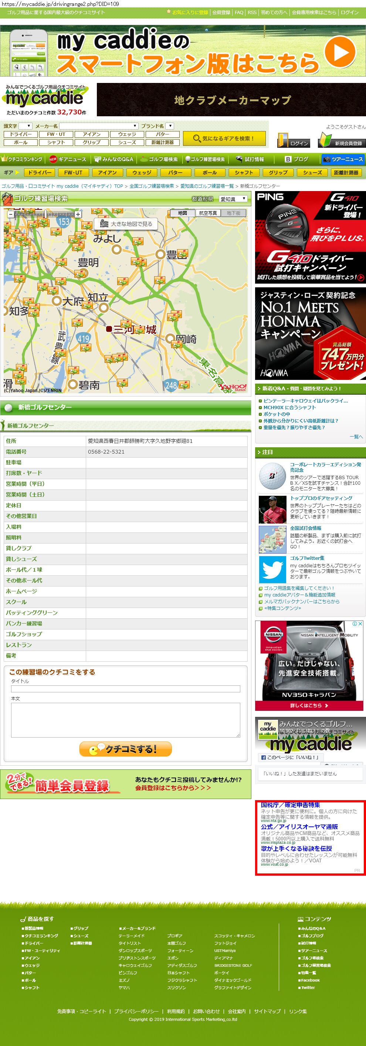Click the タイトル review title field
Screen dimensions: 366x1046
[126, 689]
